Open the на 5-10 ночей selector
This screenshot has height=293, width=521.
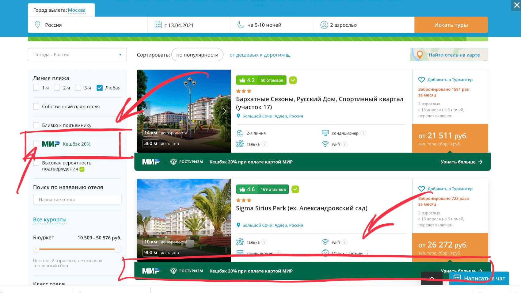click(264, 25)
